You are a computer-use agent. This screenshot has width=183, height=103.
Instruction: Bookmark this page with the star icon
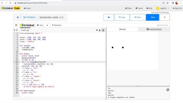click(x=168, y=3)
